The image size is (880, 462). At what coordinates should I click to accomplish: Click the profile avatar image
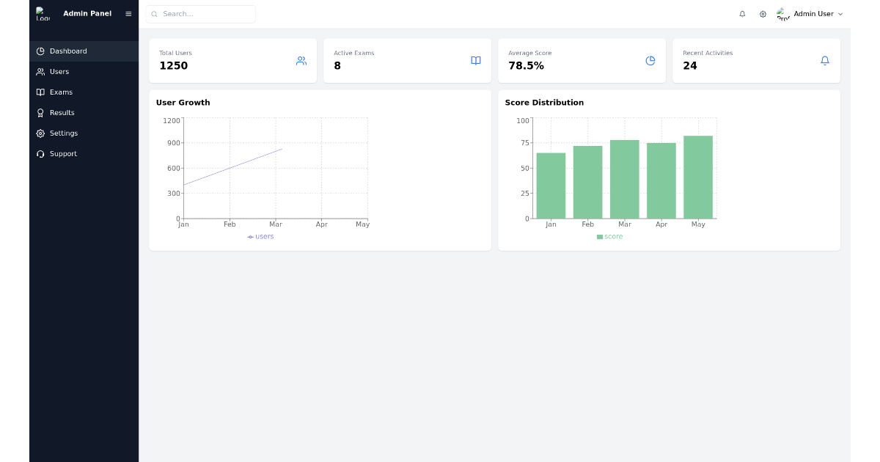pyautogui.click(x=782, y=13)
